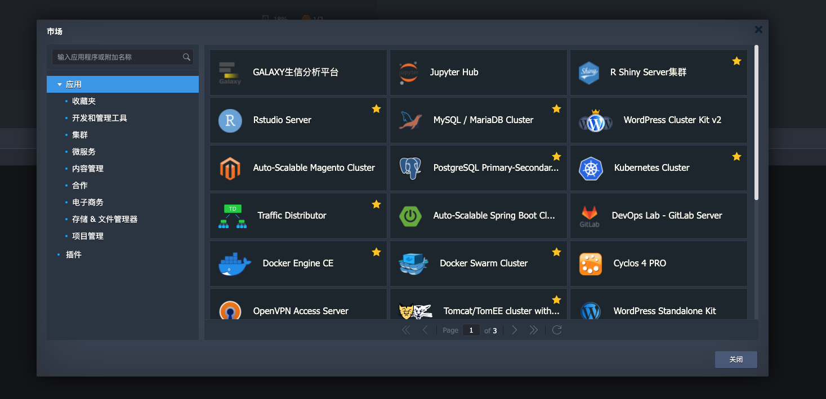The width and height of the screenshot is (826, 399).
Task: Click the WordPress Cluster Kit v2 crown logo
Action: [596, 120]
